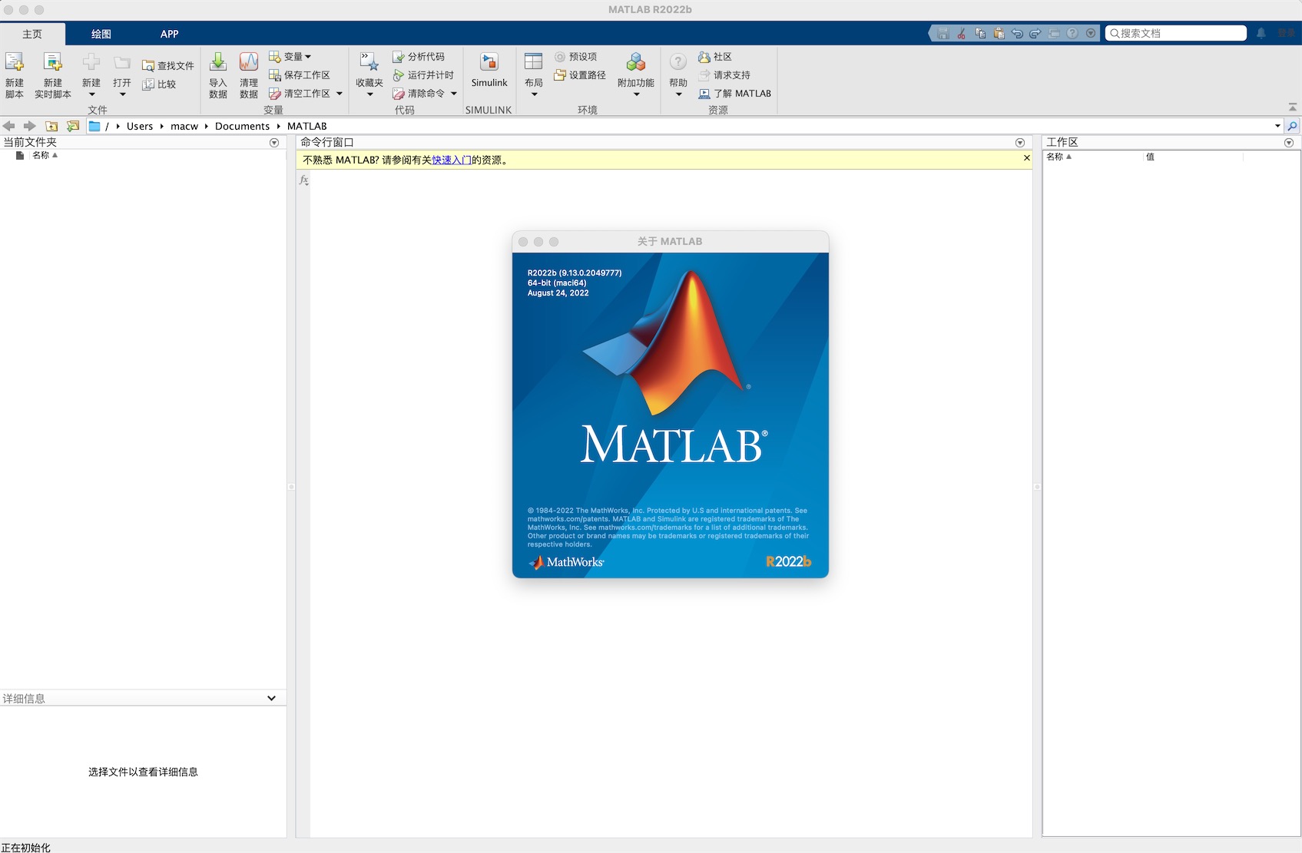Screen dimensions: 1302x853
Task: Click the copy icon in quick access toolbar
Action: pos(980,34)
